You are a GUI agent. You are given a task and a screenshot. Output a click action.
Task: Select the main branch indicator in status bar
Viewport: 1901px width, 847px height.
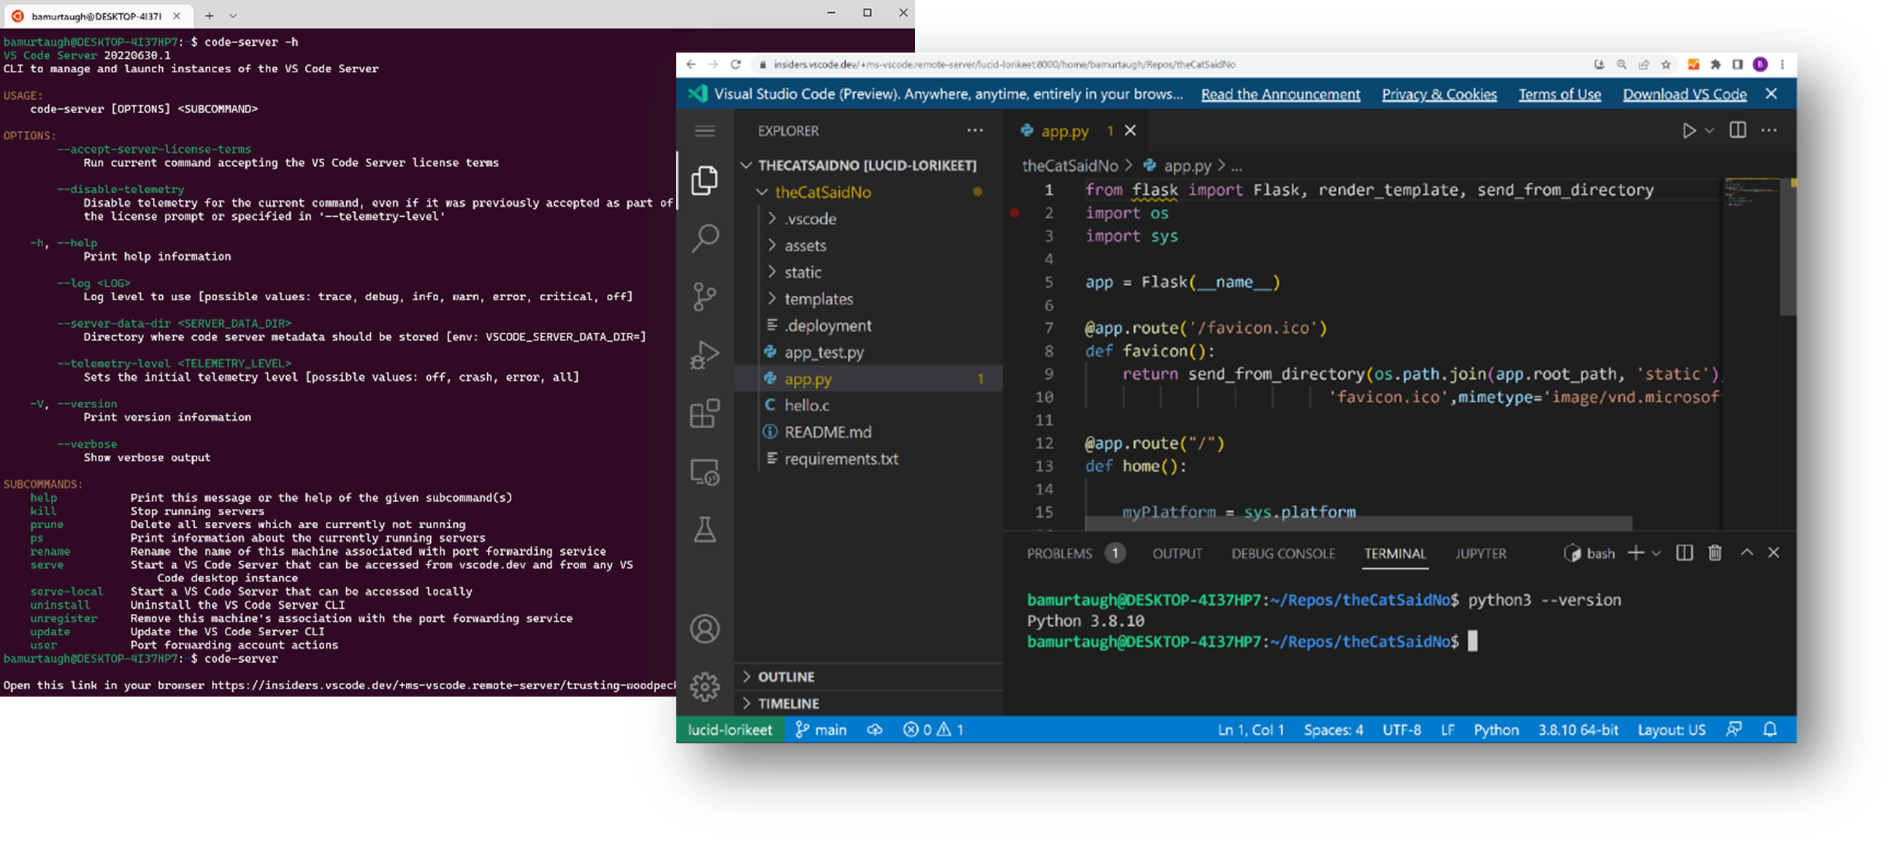pos(819,728)
